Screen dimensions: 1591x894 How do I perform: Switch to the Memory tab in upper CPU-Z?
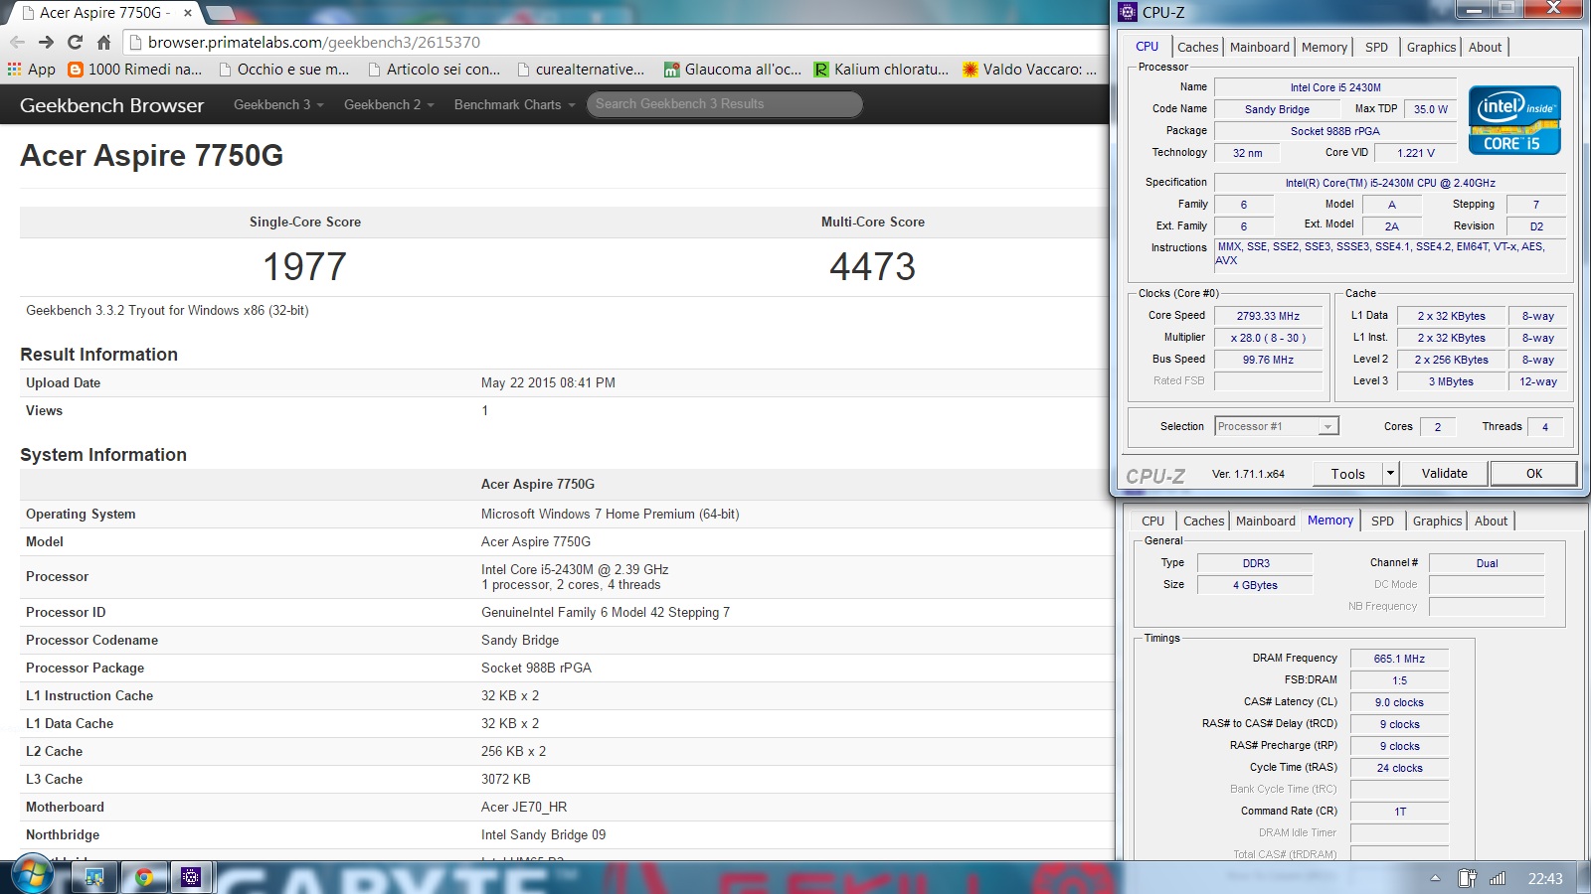[1325, 47]
